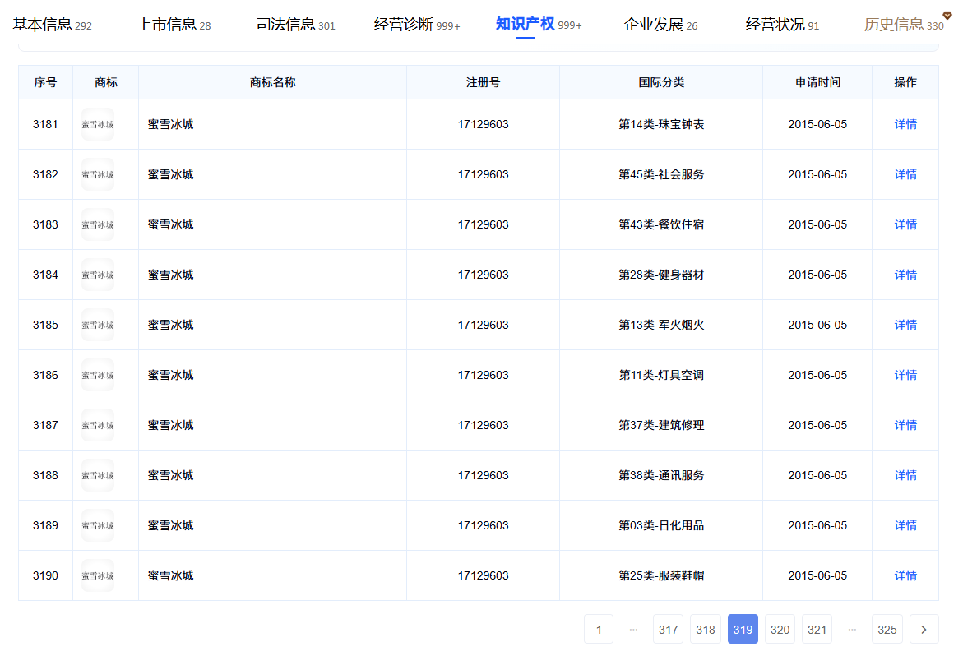The height and width of the screenshot is (670, 963).
Task: Click the VIP diamond icon beside 历史信息
Action: coord(947,15)
